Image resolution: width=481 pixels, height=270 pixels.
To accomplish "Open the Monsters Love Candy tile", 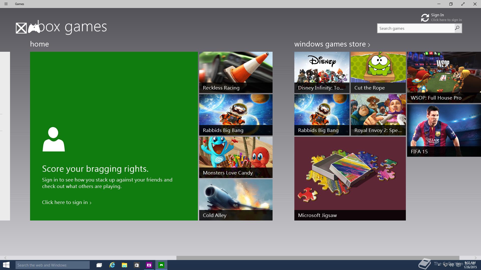I will click(236, 157).
